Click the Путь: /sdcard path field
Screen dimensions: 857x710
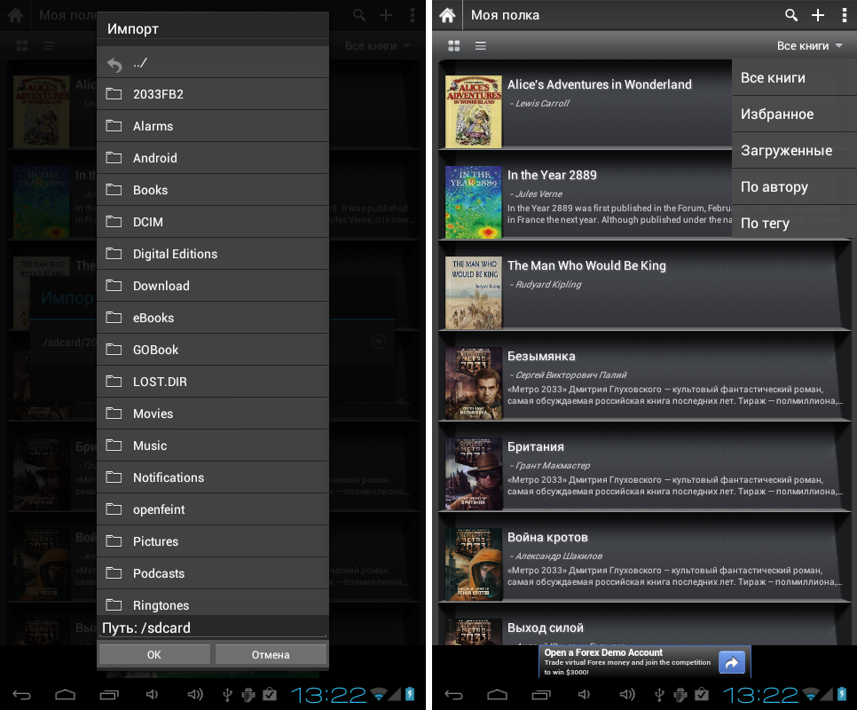213,627
